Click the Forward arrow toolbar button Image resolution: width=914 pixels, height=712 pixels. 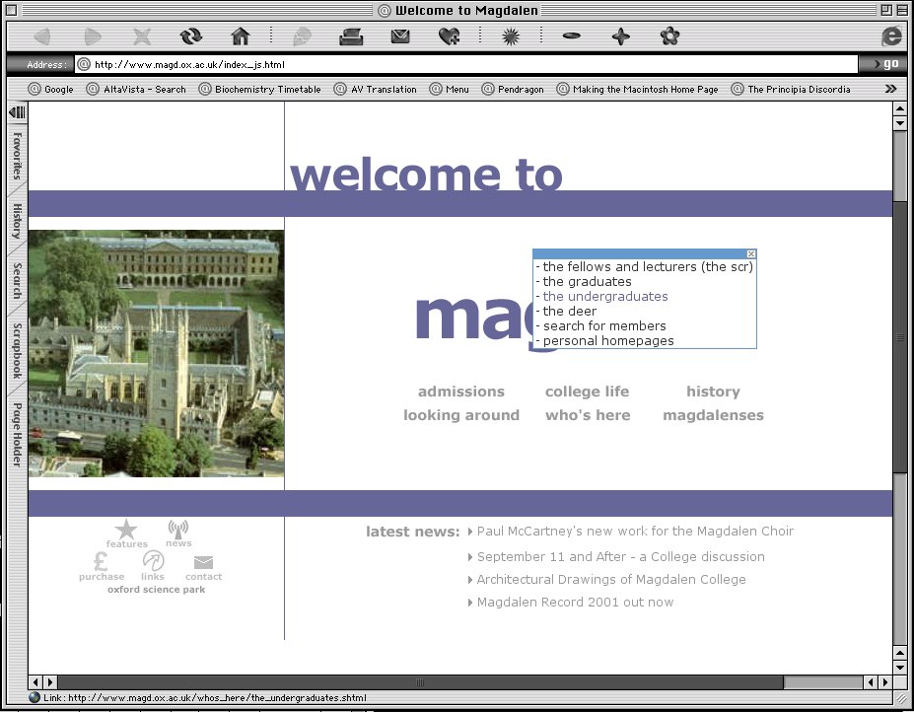point(92,36)
